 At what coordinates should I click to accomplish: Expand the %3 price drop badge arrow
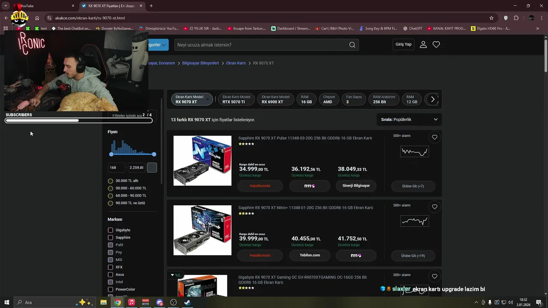point(173,275)
